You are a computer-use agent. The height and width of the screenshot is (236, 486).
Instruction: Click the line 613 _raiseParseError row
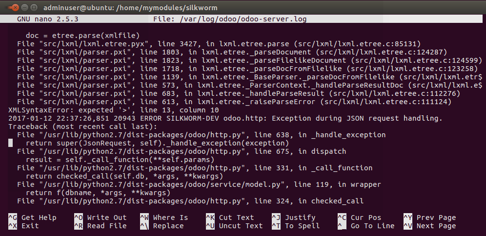(x=234, y=102)
